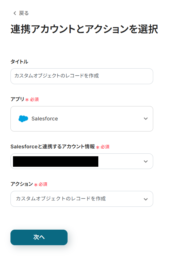Go back using the 戻る link
Viewport: 170px width, 256px height.
[x=21, y=13]
